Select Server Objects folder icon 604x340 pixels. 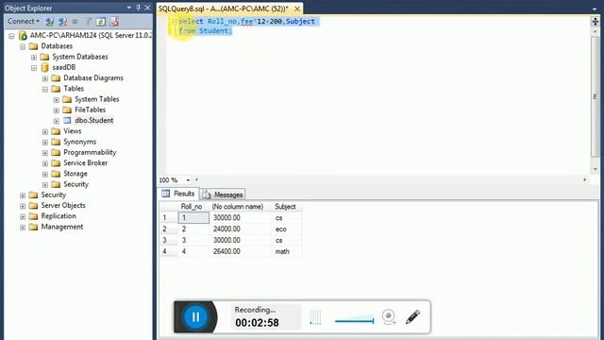pyautogui.click(x=34, y=206)
